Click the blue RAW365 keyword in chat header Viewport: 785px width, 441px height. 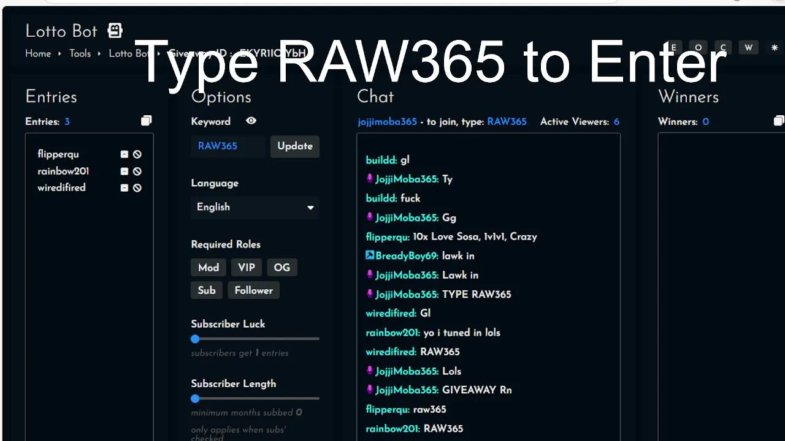pyautogui.click(x=507, y=122)
